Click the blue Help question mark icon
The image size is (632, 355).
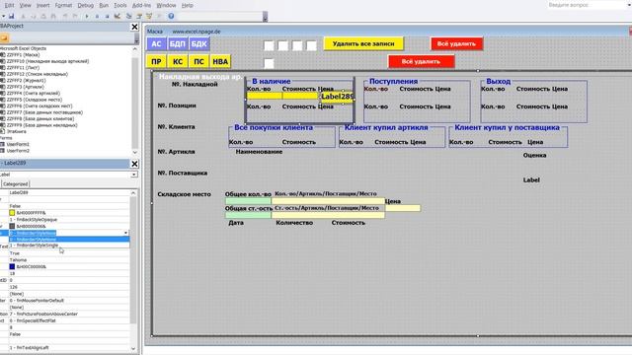(x=171, y=16)
